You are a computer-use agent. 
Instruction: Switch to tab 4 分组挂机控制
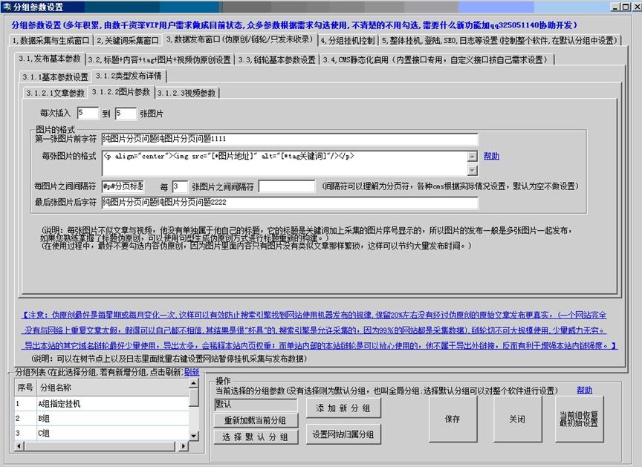click(x=348, y=40)
